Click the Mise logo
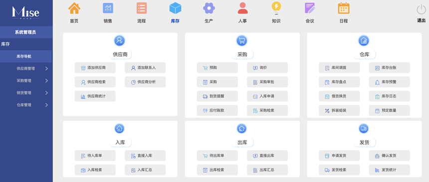Screen dimensions: 429x182 coord(26,12)
